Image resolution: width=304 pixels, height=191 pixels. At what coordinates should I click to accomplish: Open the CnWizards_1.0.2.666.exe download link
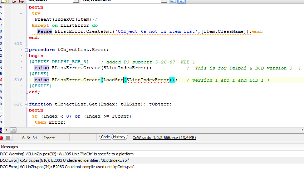[x=164, y=138]
